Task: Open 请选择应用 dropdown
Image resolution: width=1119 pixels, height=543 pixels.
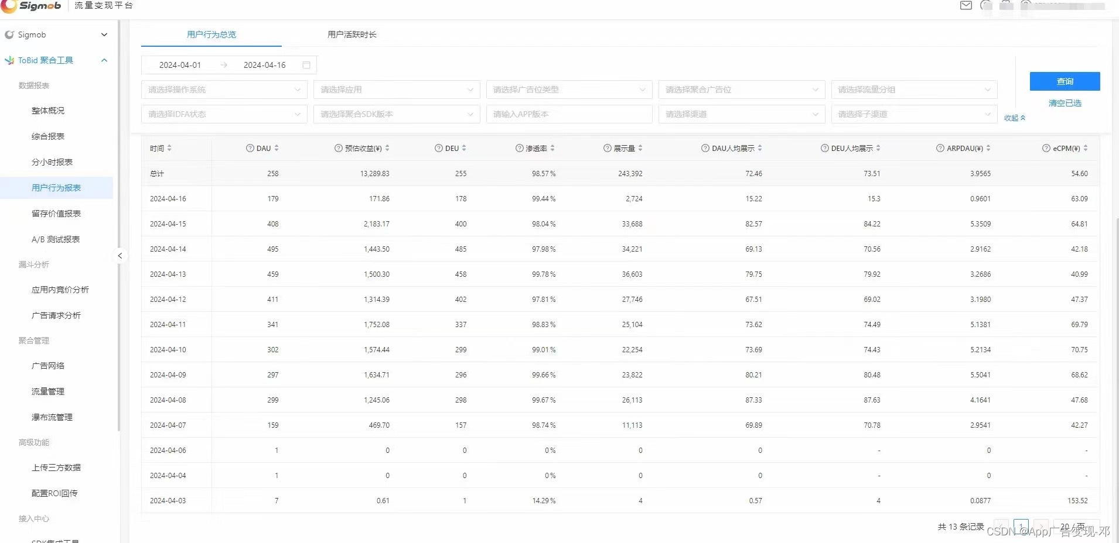Action: point(397,90)
